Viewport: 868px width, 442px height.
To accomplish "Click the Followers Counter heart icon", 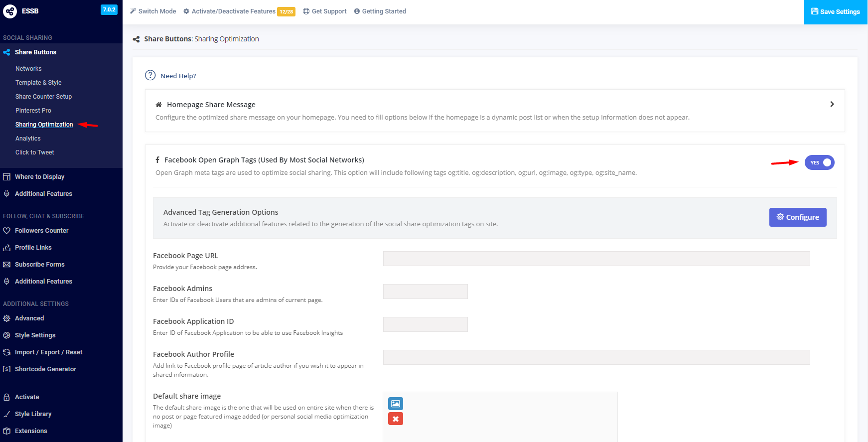I will (x=7, y=231).
